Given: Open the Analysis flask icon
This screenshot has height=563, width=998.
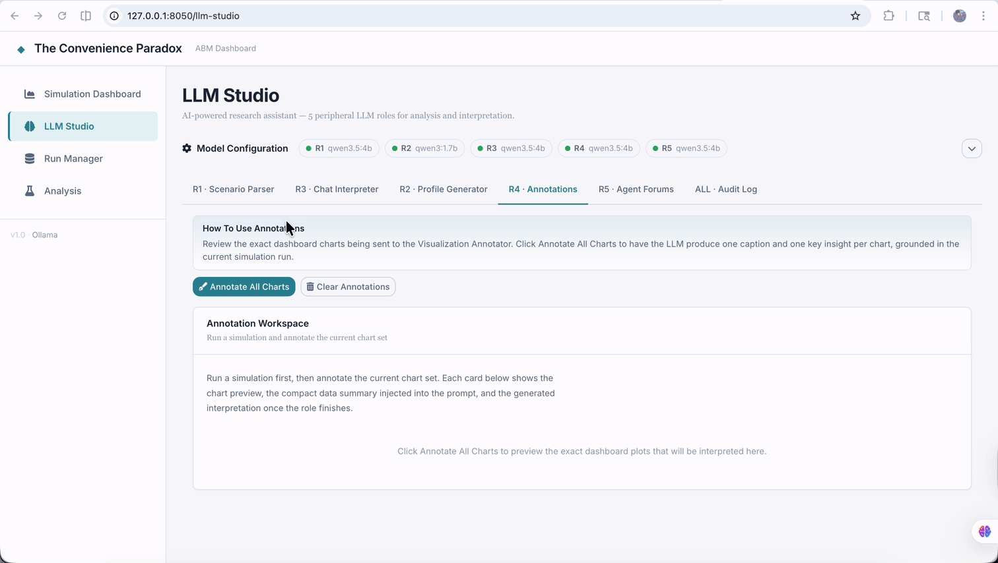Looking at the screenshot, I should 30,191.
